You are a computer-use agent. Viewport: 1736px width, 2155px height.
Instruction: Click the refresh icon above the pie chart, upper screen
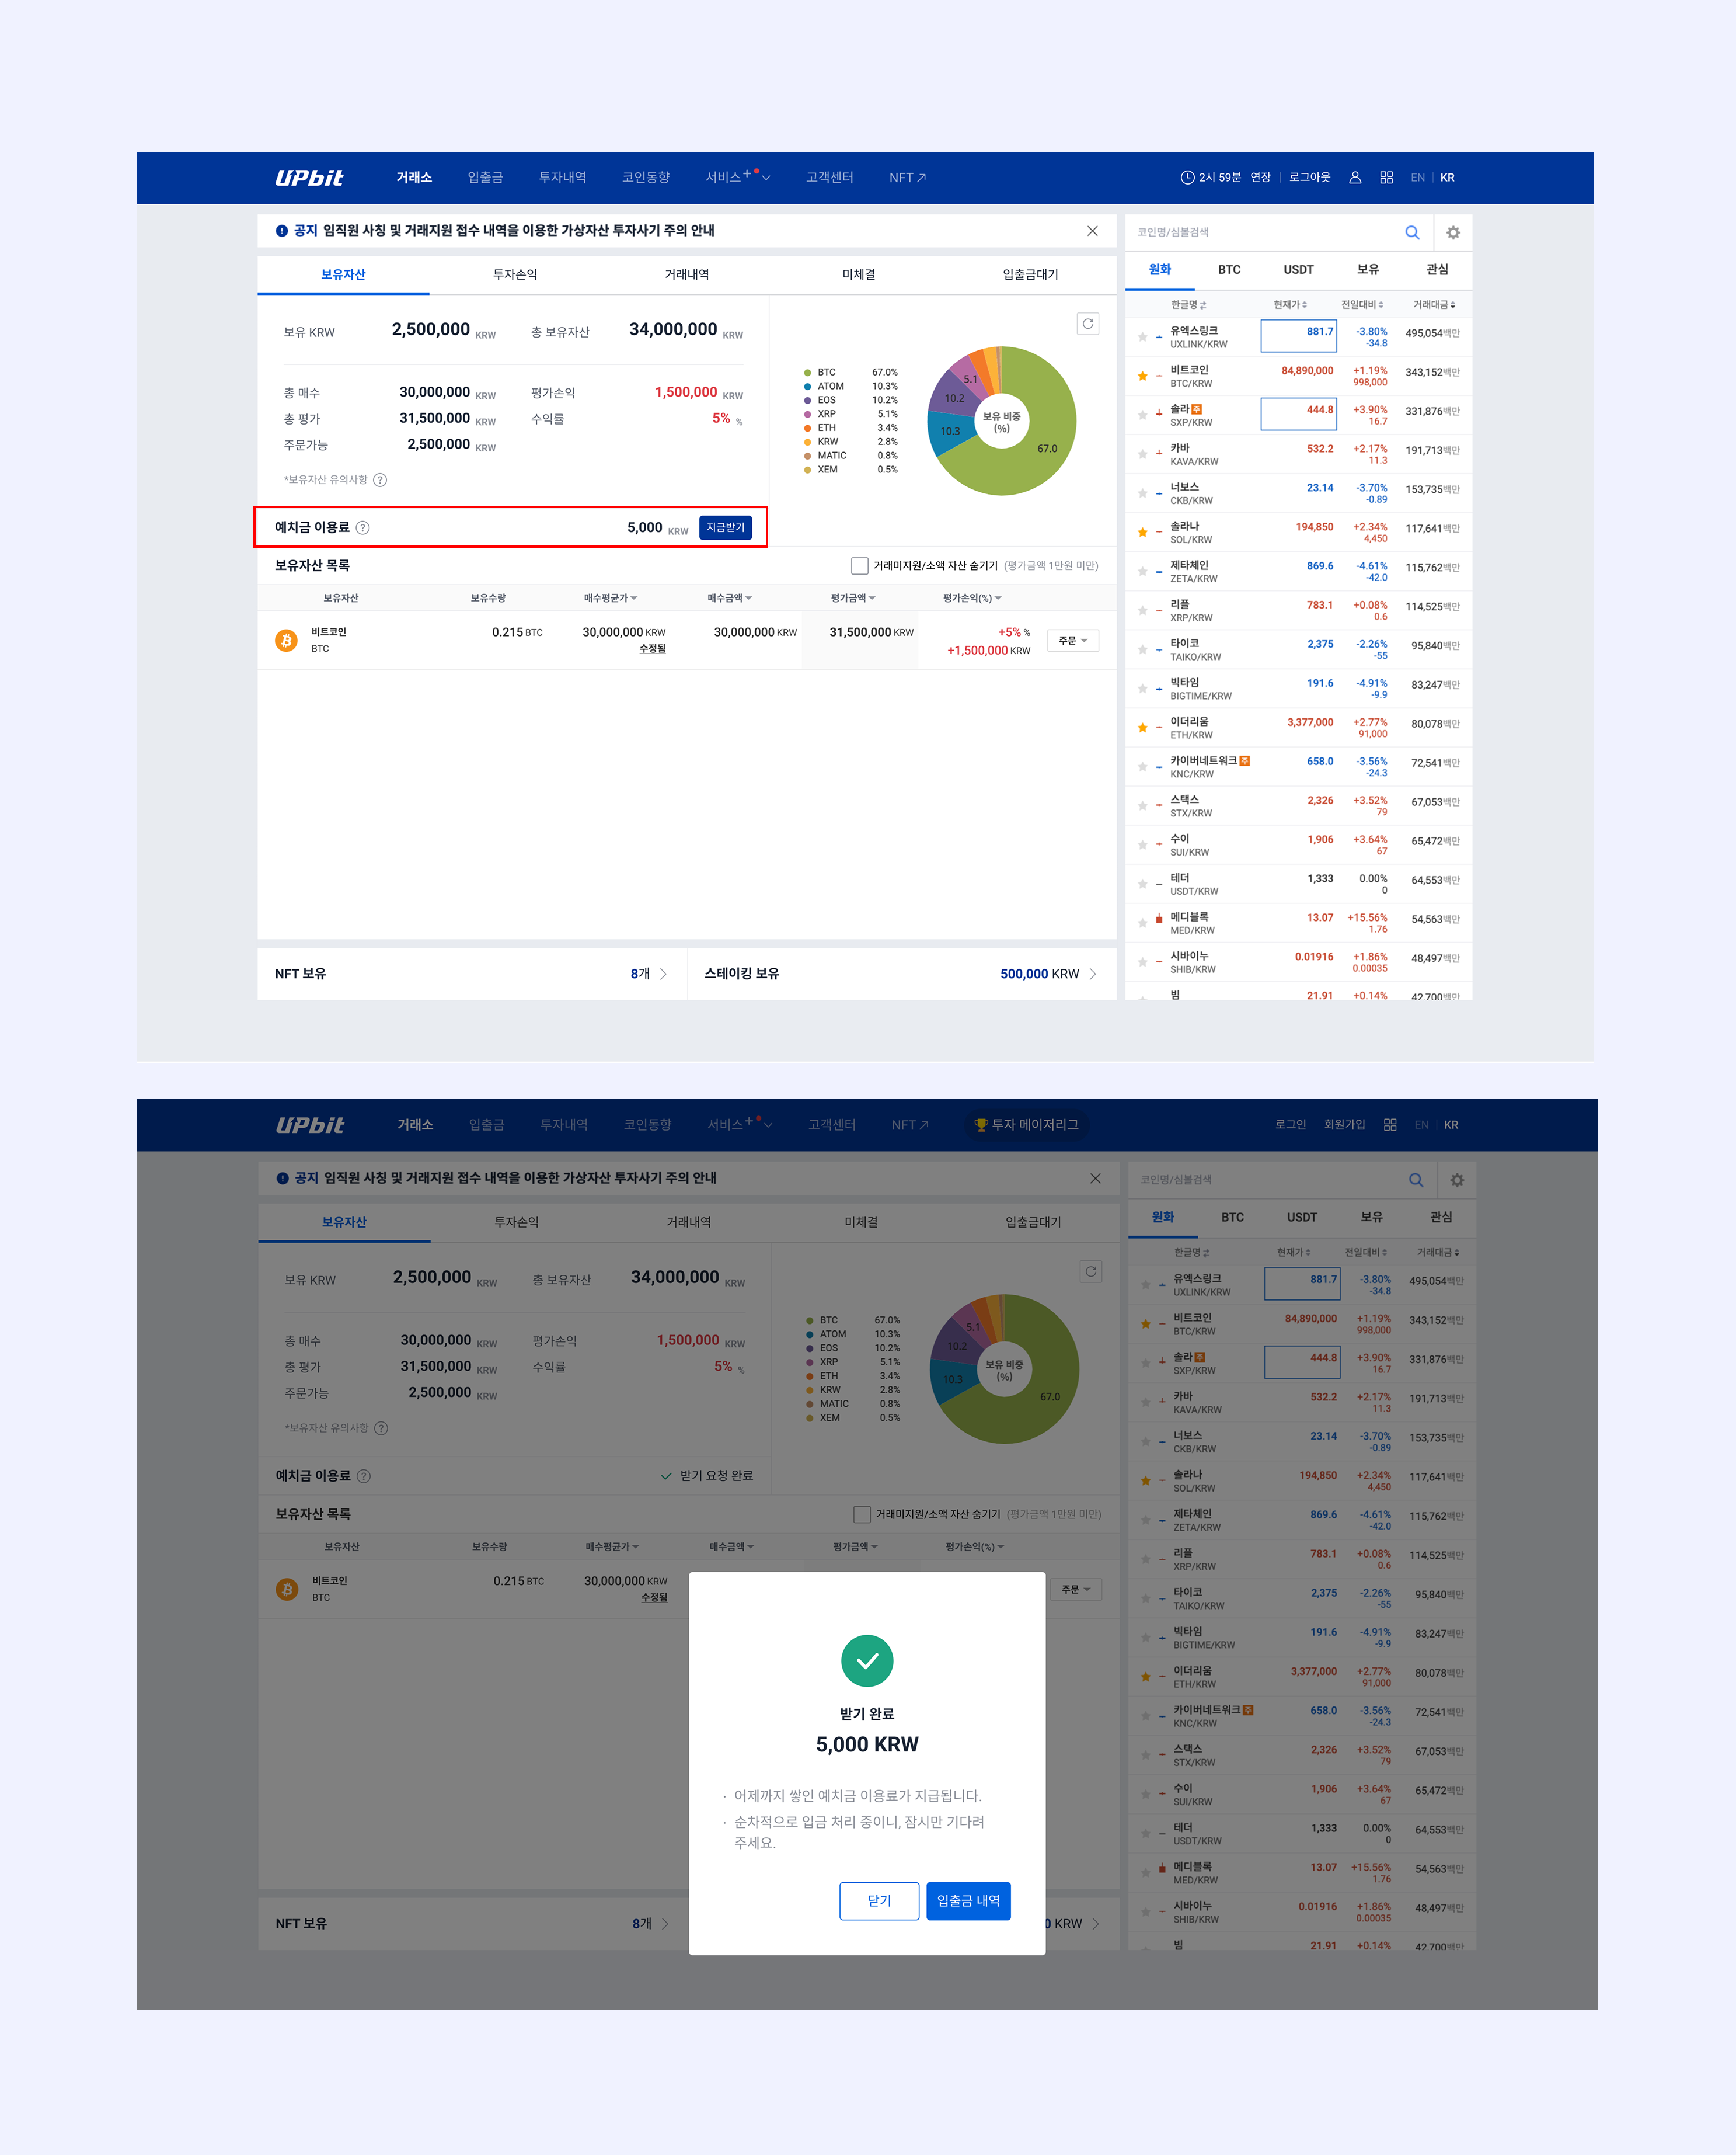pos(1088,323)
